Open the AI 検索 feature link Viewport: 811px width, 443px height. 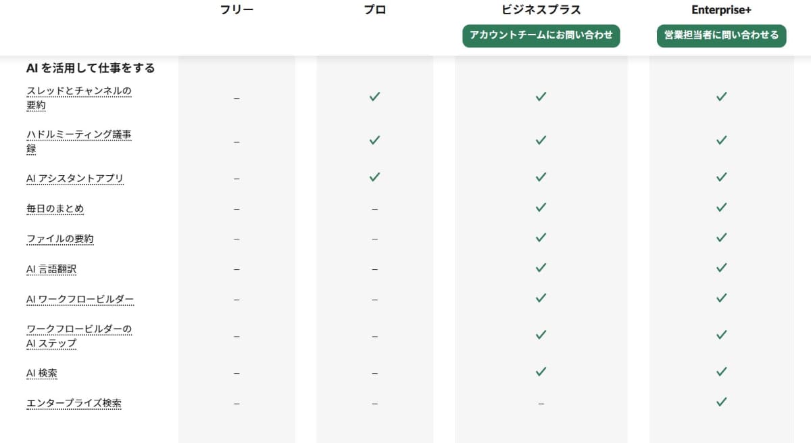(42, 373)
